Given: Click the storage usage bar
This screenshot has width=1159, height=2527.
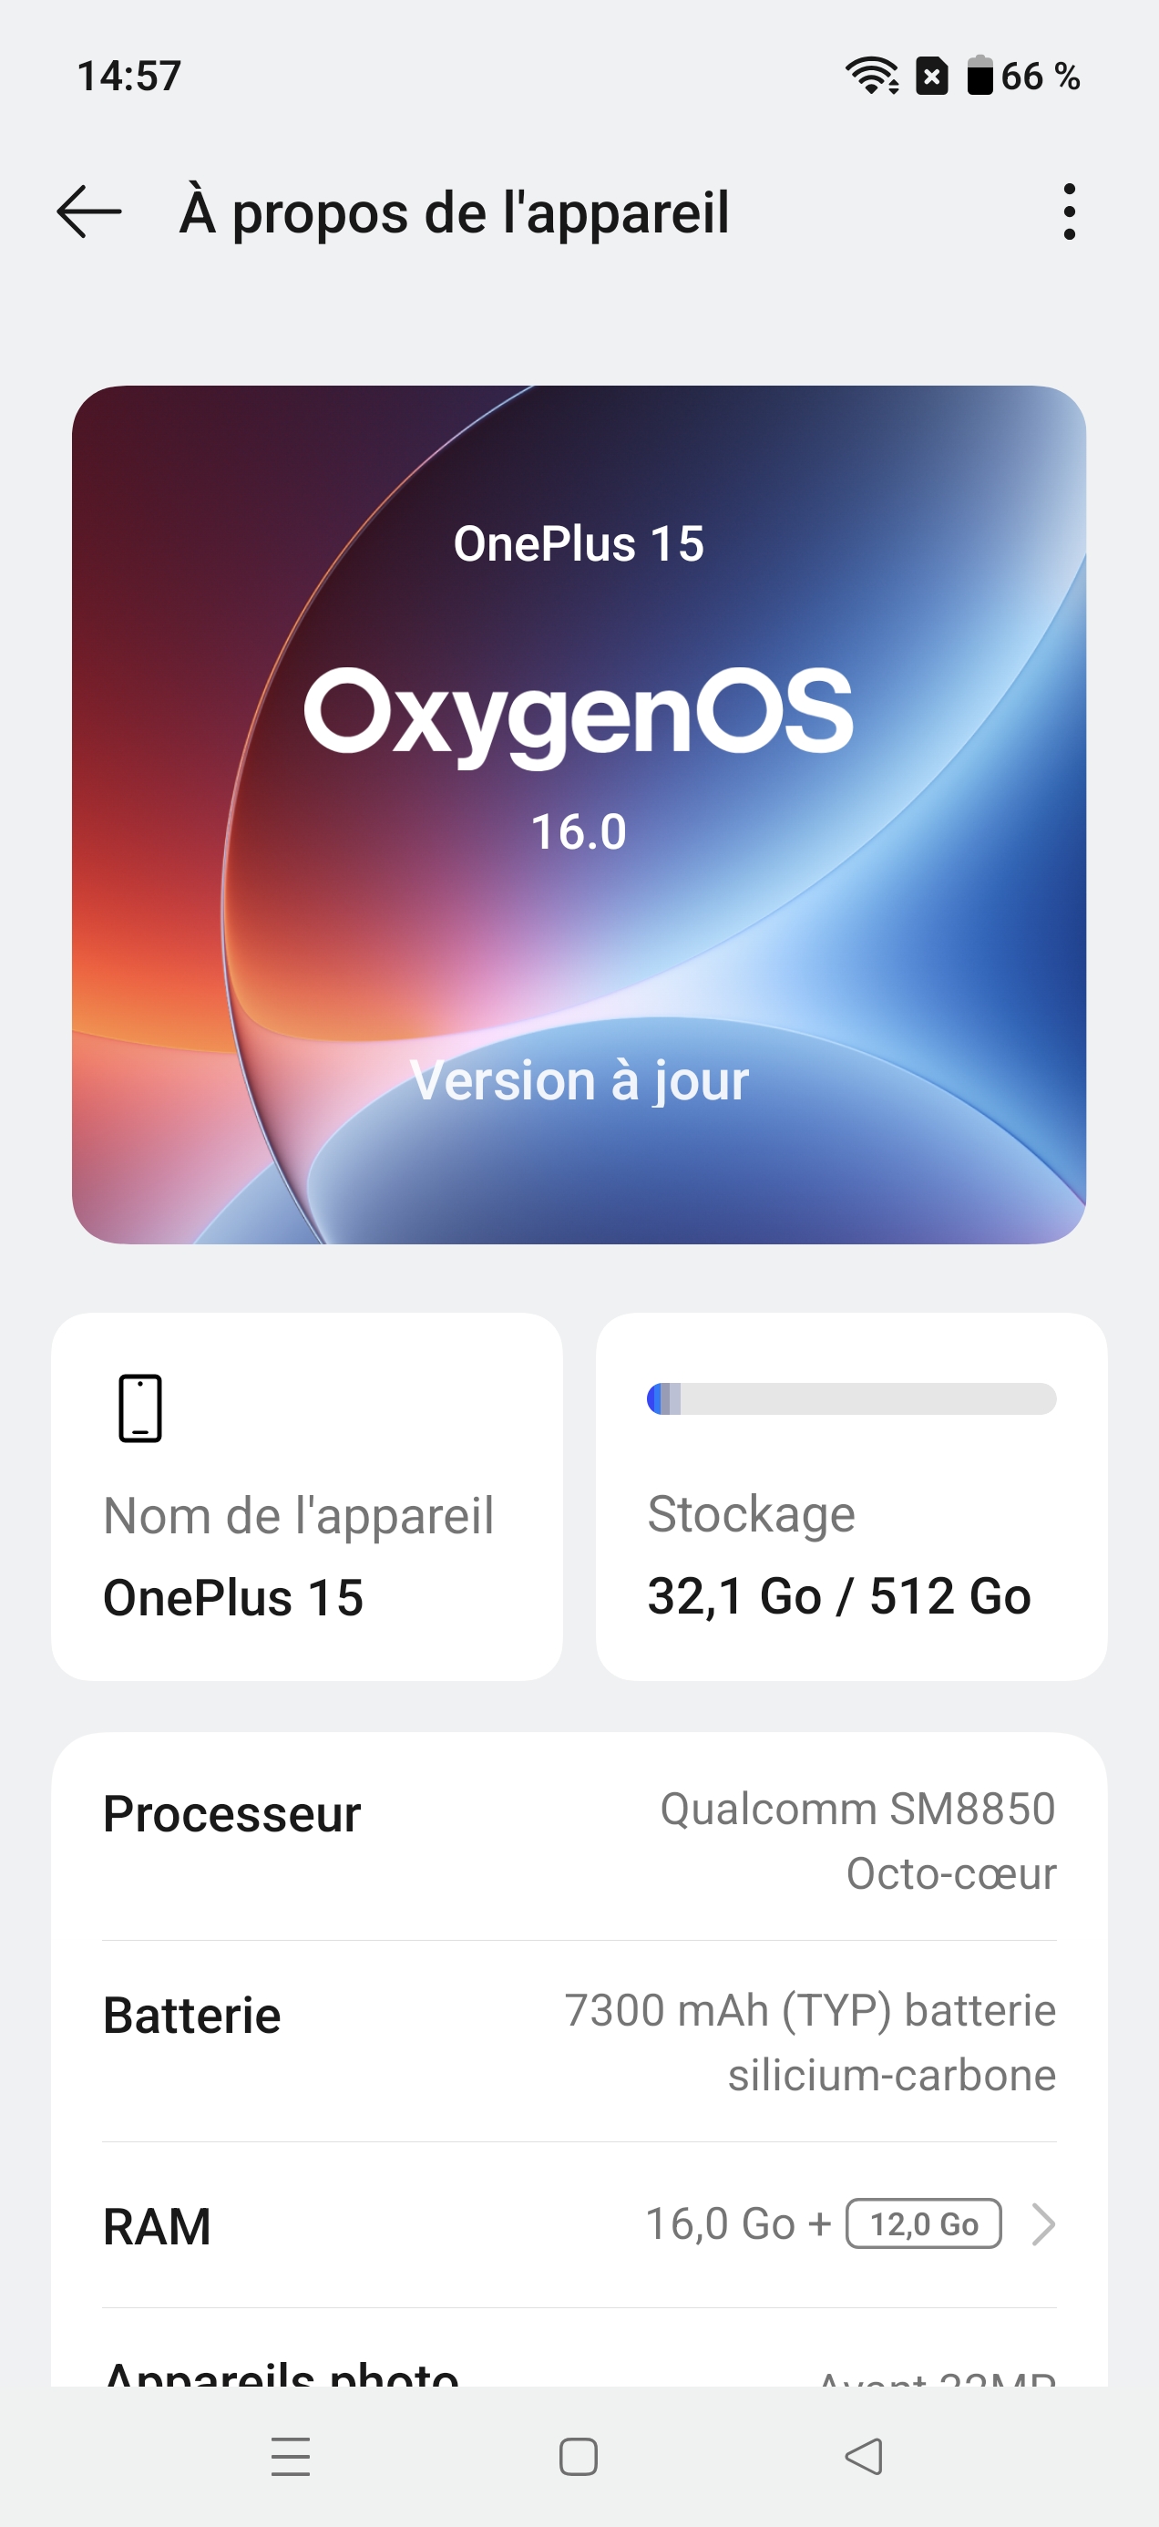Looking at the screenshot, I should point(851,1398).
